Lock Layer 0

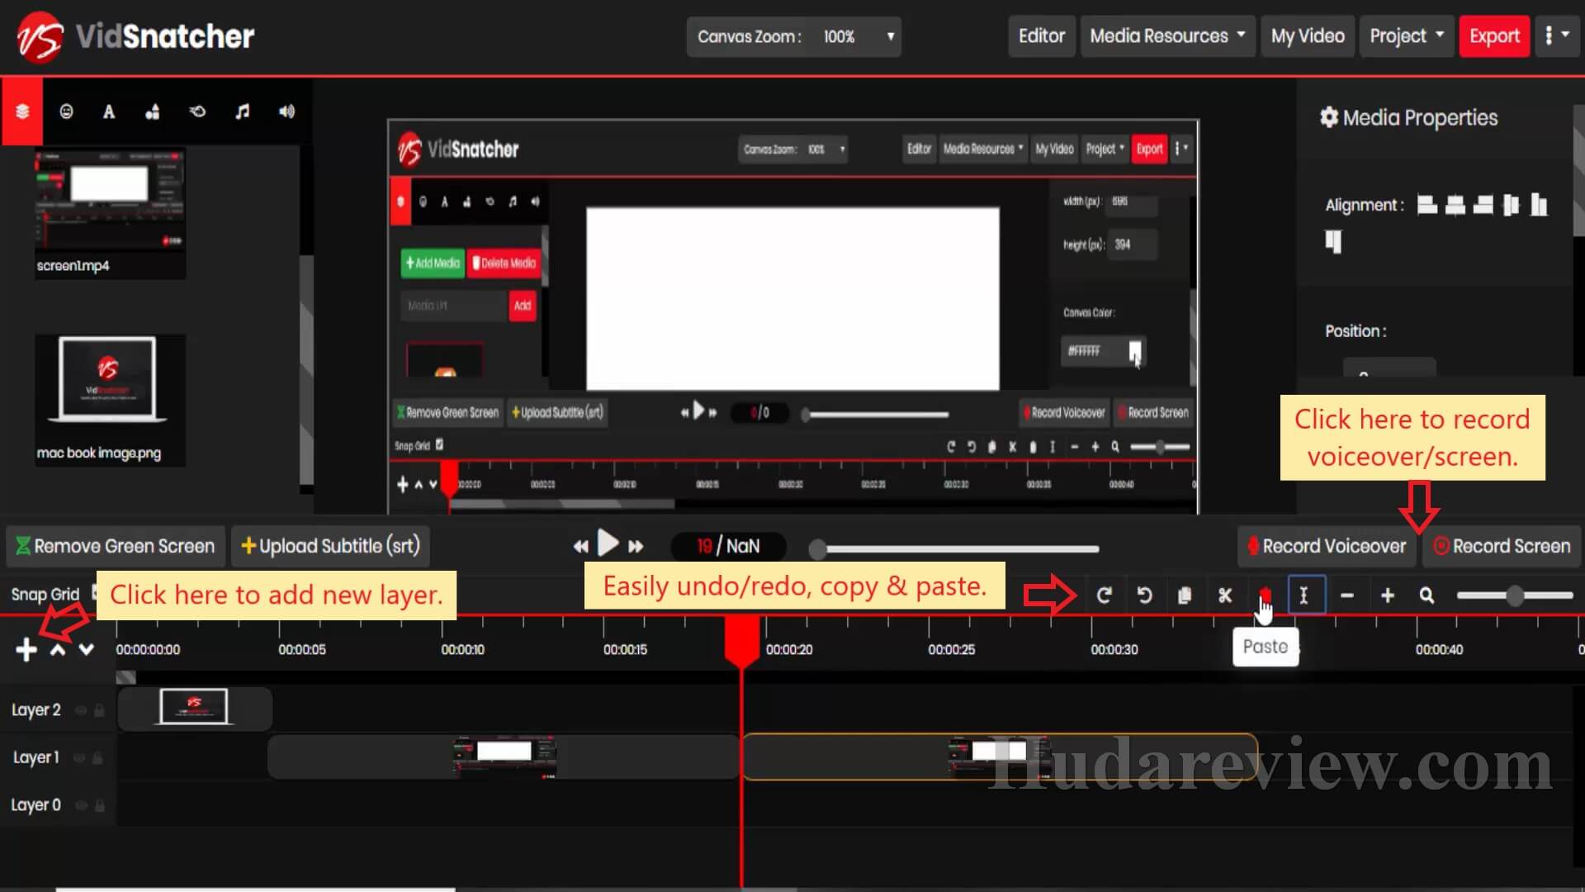click(x=100, y=805)
